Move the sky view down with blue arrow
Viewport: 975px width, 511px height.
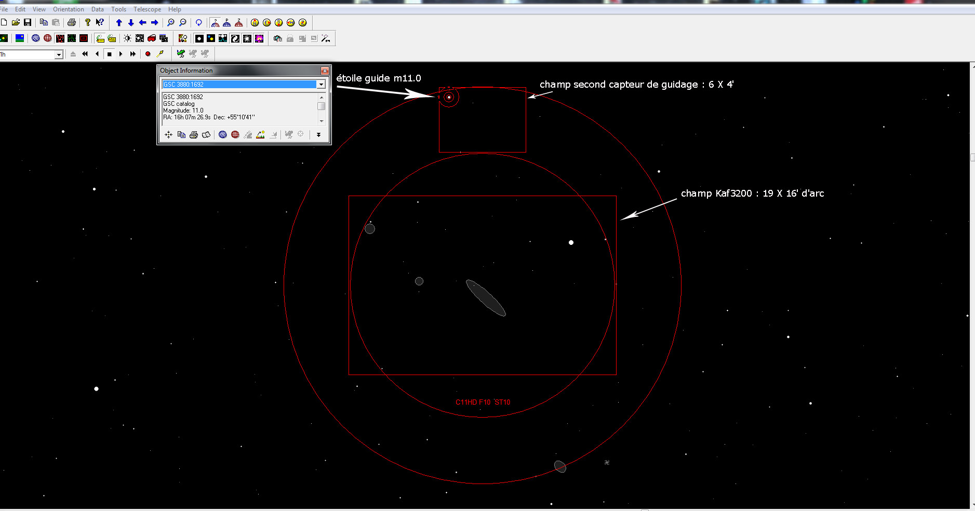[x=131, y=22]
